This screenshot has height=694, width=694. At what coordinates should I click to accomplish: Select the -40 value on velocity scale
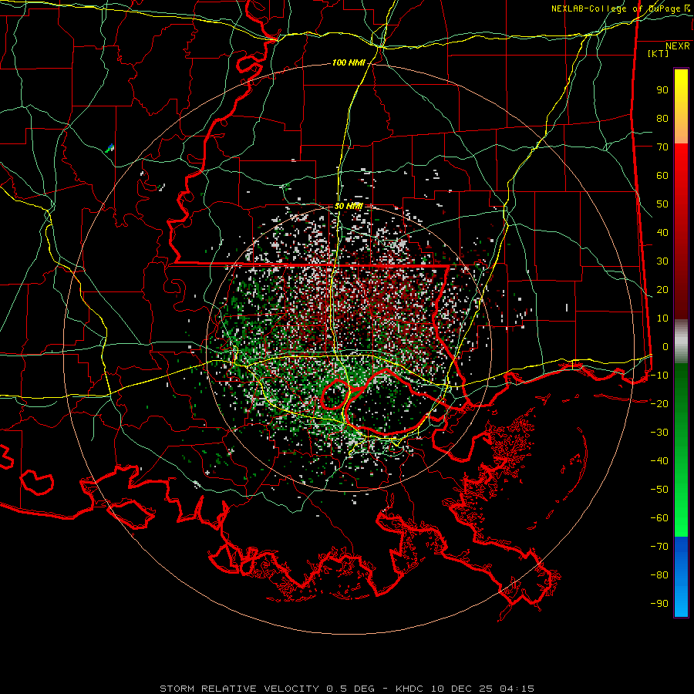659,461
